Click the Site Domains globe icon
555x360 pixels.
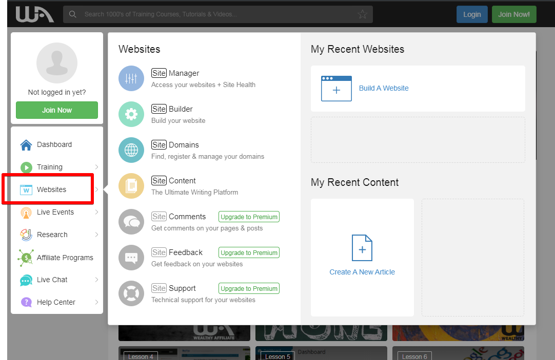pyautogui.click(x=131, y=150)
